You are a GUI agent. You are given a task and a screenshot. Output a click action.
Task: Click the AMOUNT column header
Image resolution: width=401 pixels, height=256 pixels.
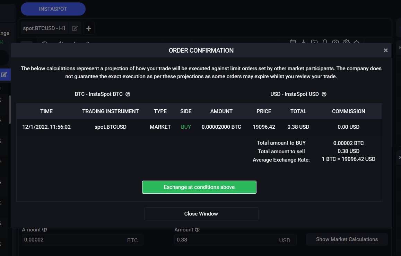click(x=221, y=111)
